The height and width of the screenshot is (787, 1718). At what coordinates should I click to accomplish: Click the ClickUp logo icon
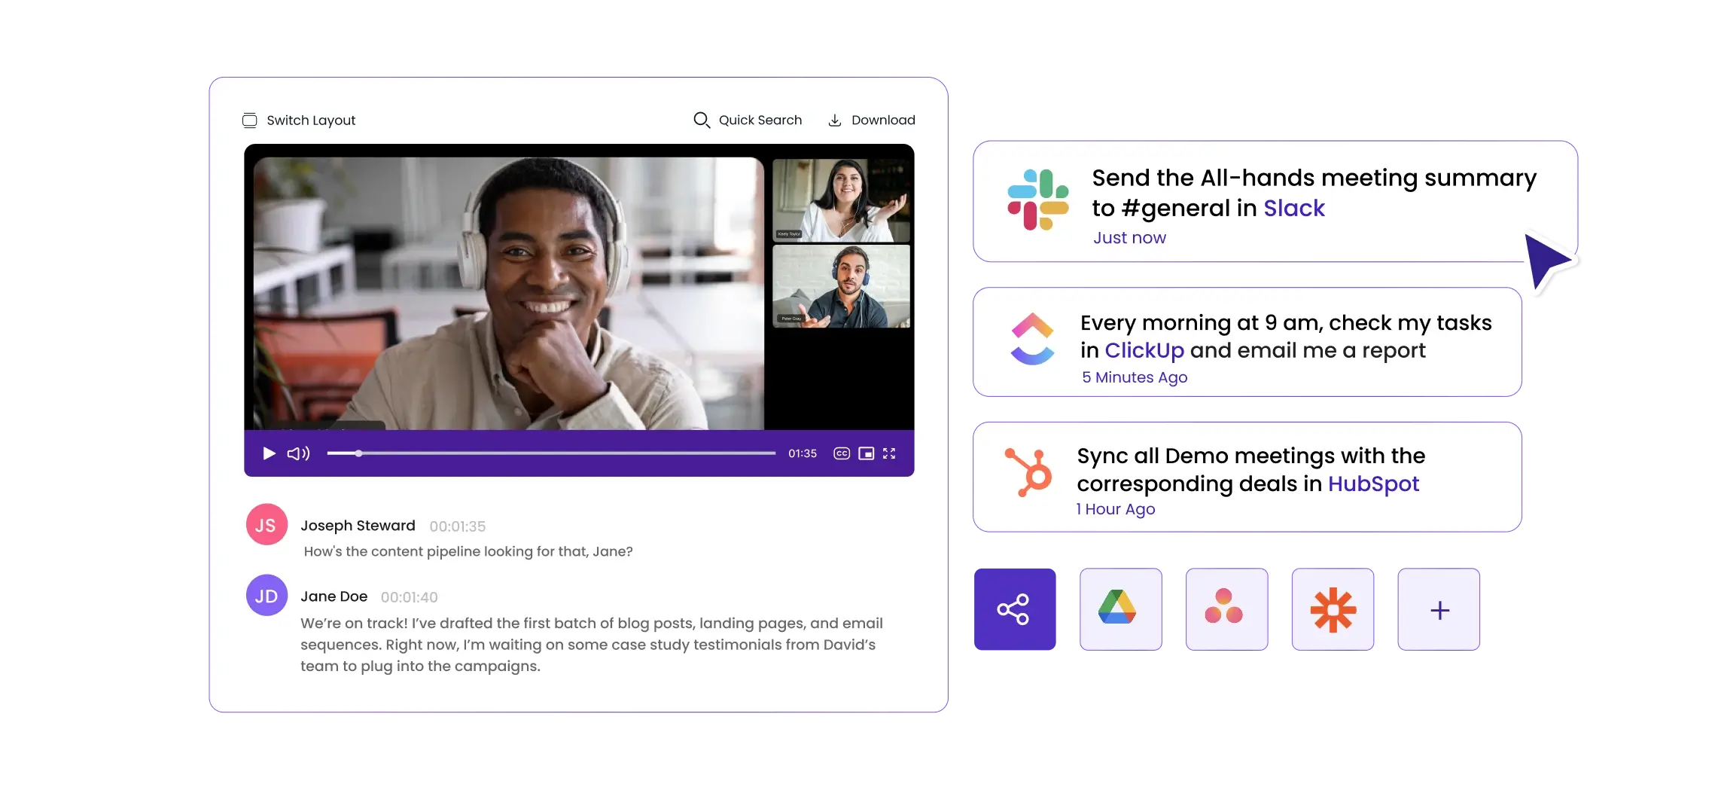[1032, 340]
